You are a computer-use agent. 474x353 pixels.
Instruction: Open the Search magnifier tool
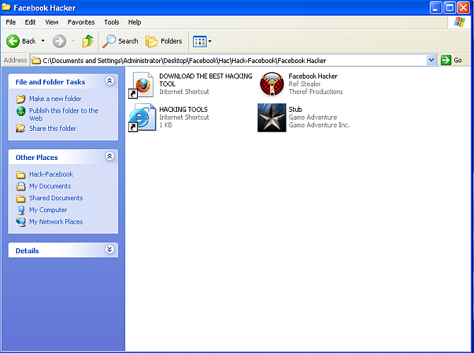click(x=120, y=41)
